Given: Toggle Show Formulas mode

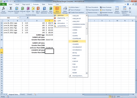Looking at the screenshot, I should pos(106,7).
